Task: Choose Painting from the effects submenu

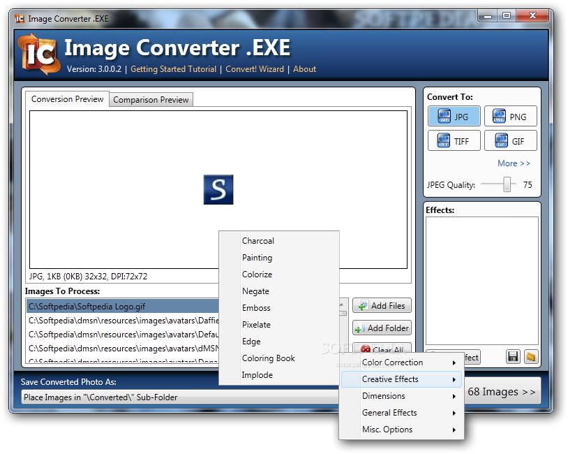Action: pos(279,258)
